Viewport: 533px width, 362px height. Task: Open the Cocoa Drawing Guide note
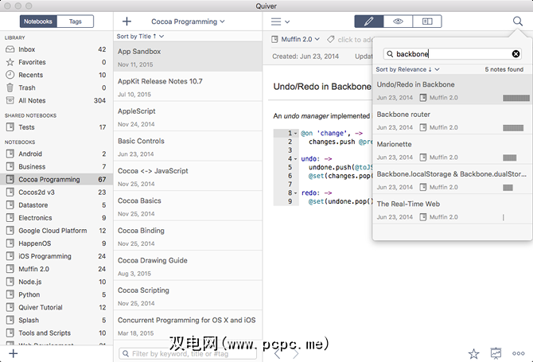pyautogui.click(x=188, y=267)
